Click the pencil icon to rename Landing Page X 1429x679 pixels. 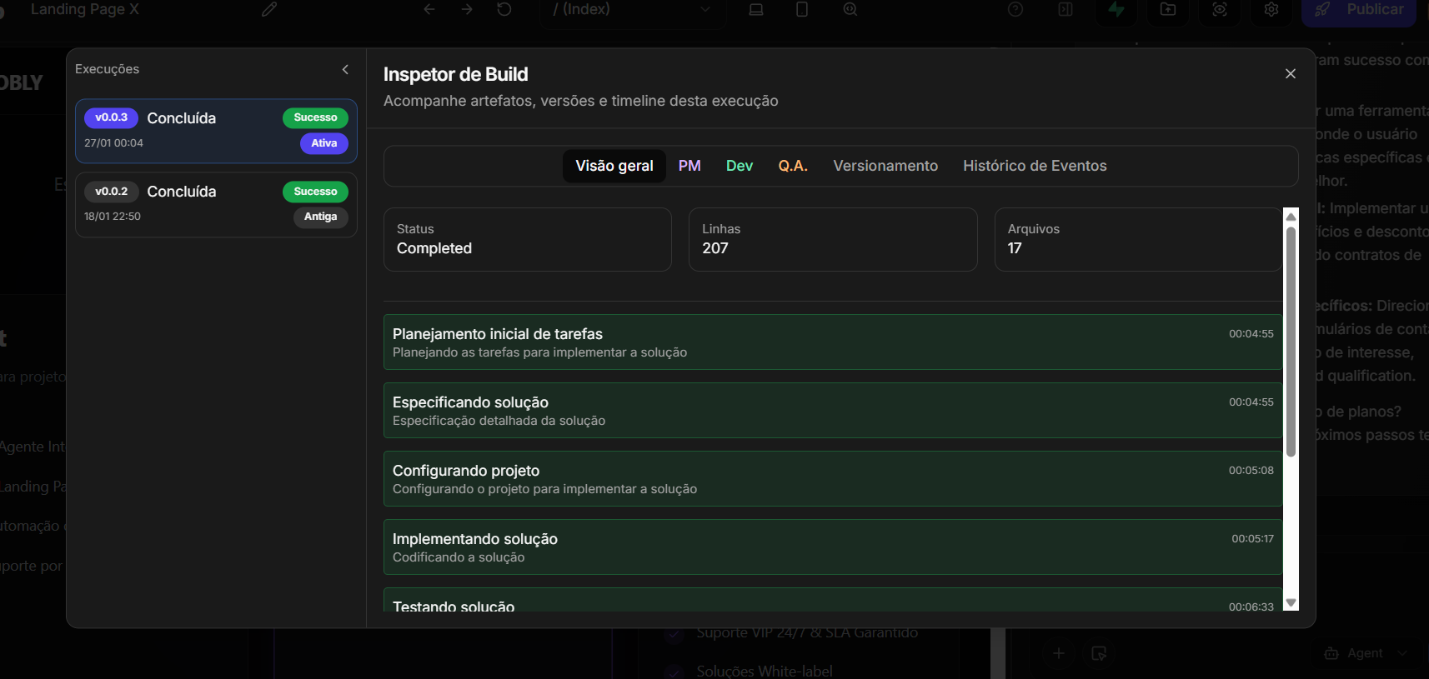coord(268,9)
